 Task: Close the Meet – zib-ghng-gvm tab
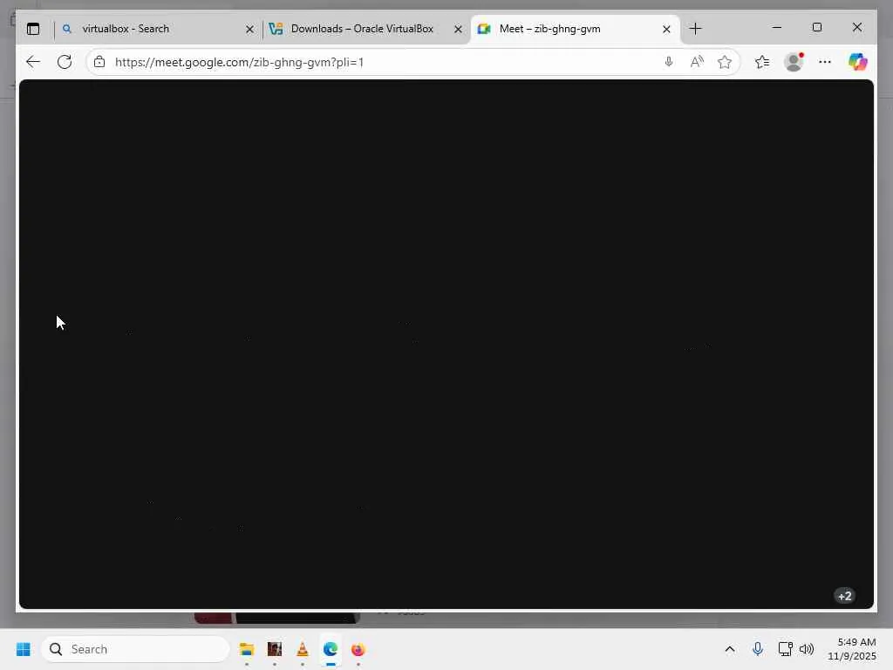pos(666,29)
